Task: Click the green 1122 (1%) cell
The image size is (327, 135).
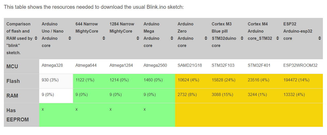Action: click(x=85, y=80)
